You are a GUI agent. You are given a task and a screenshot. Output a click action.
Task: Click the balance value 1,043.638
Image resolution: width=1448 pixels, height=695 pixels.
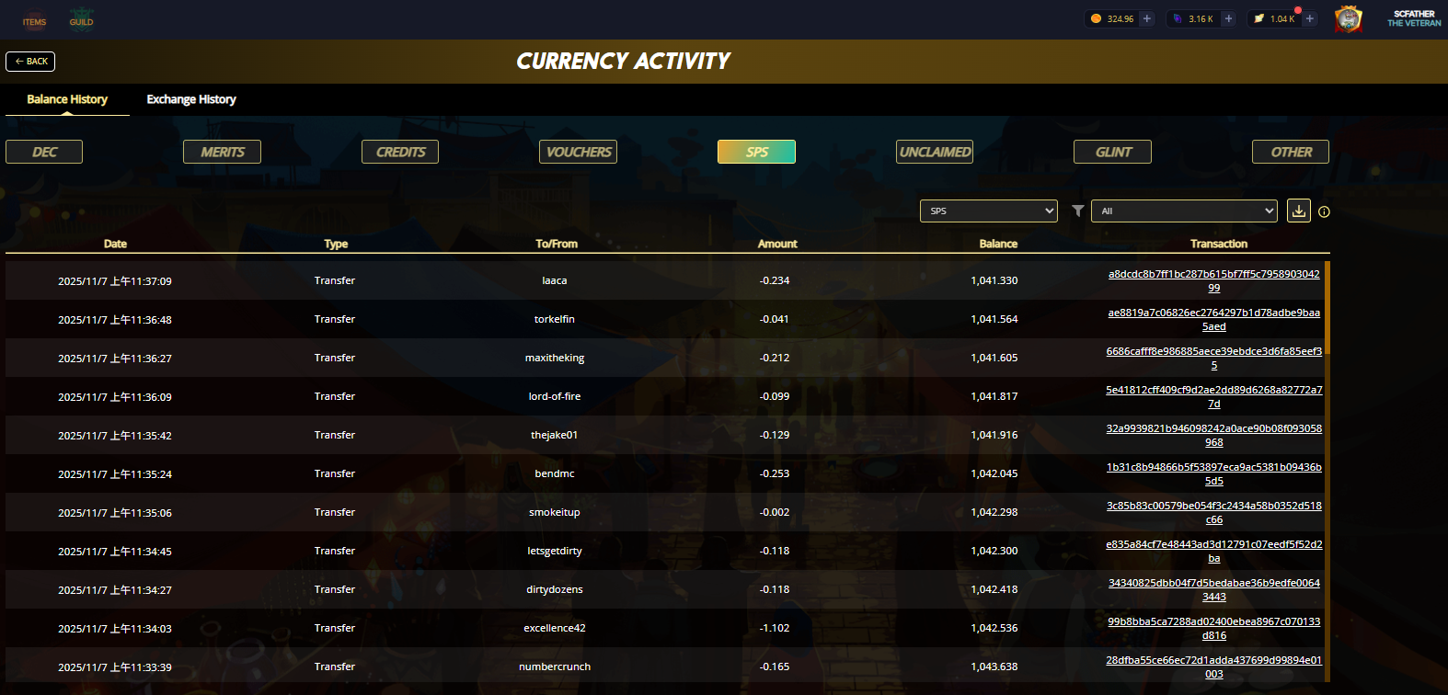[994, 667]
